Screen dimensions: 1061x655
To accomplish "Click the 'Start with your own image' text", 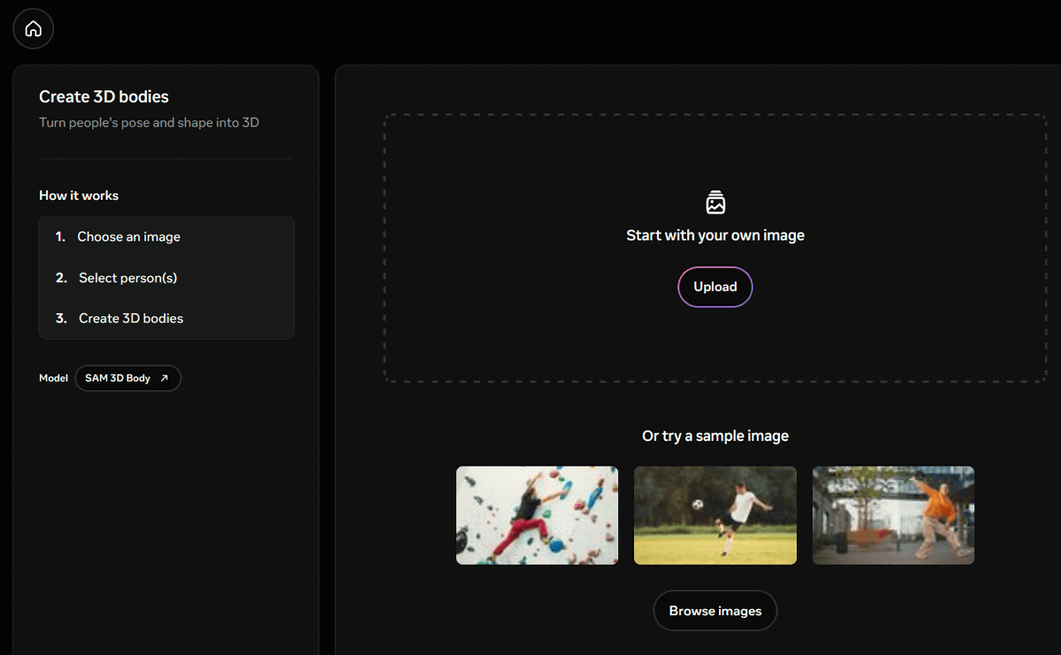I will point(714,235).
